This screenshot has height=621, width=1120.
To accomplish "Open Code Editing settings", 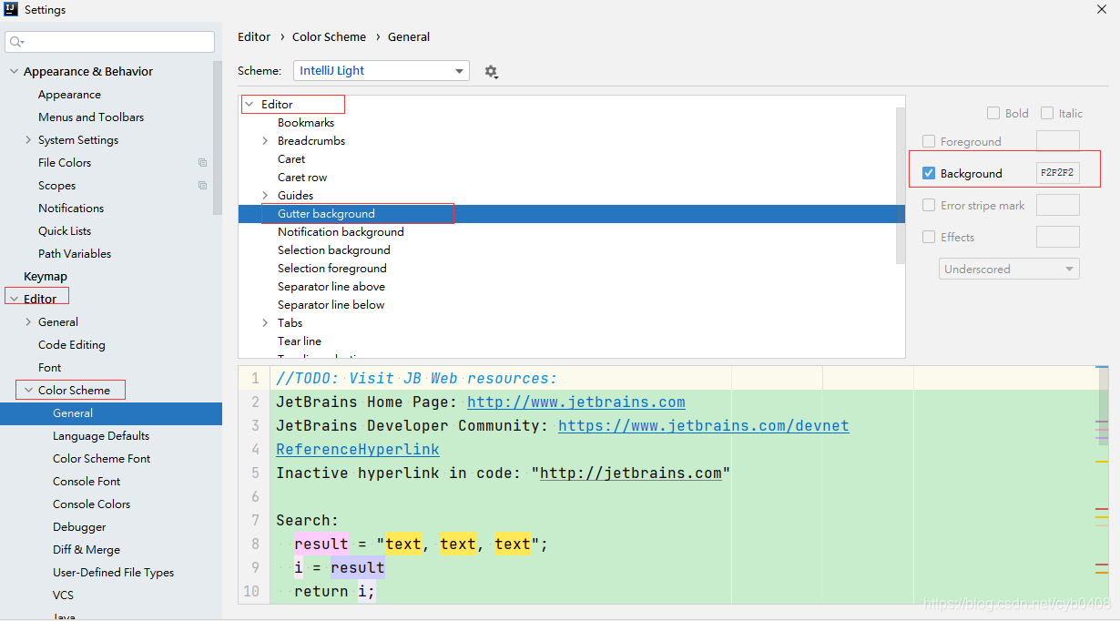I will click(72, 345).
